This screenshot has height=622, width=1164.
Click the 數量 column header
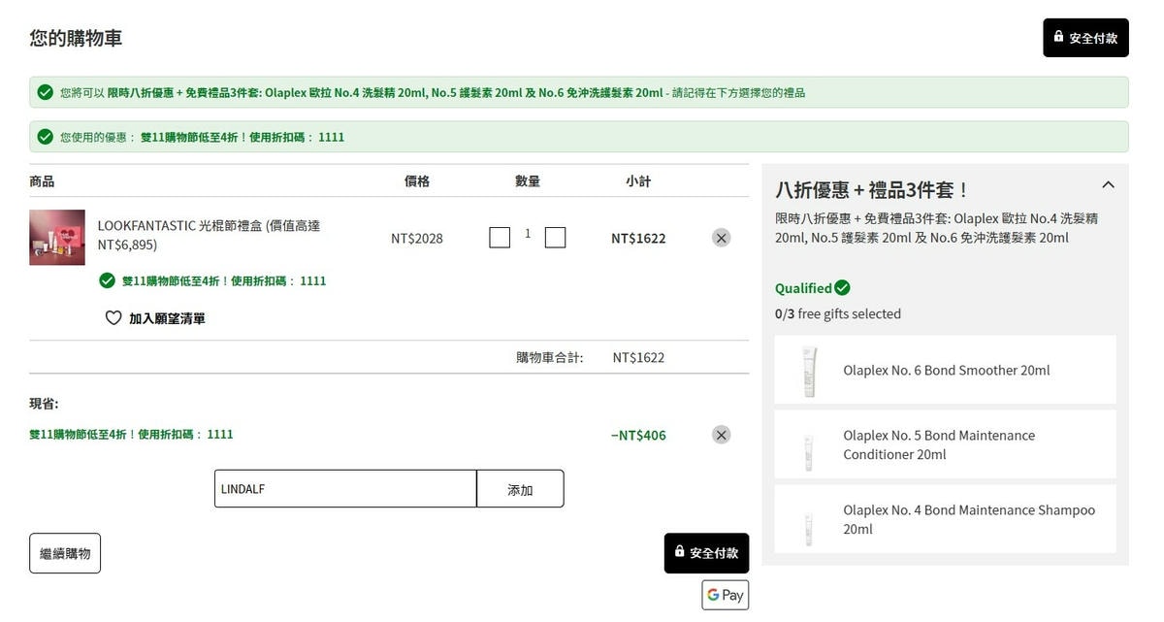(x=528, y=181)
